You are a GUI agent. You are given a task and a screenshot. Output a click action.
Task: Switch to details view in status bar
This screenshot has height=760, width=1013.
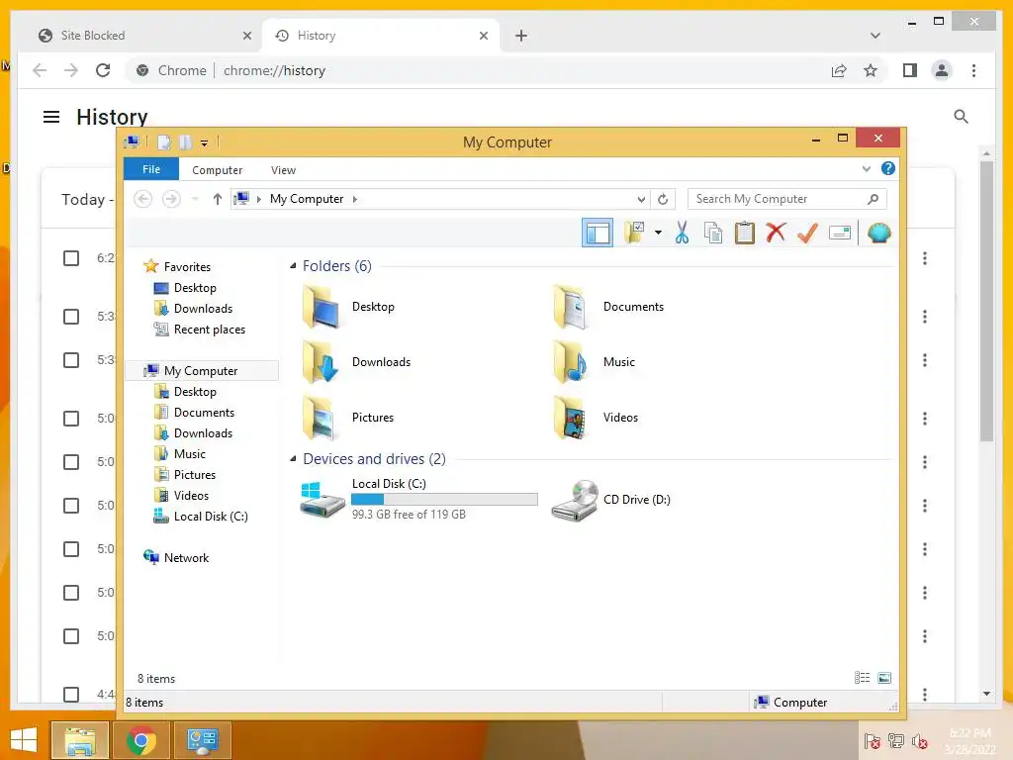pyautogui.click(x=862, y=677)
